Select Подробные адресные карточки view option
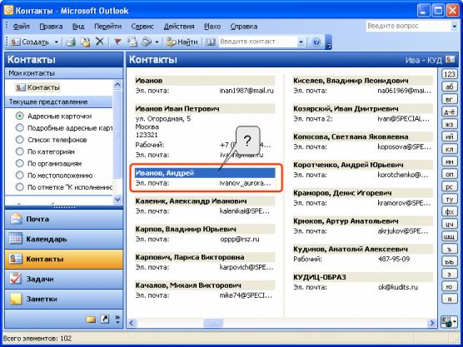463x347 pixels. click(x=64, y=128)
